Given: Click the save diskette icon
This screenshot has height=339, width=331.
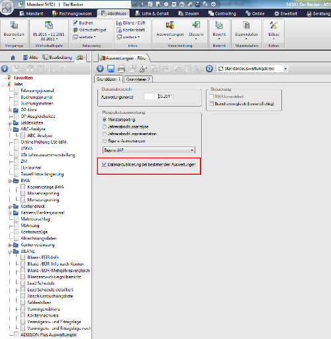Looking at the screenshot, I should coord(111,69).
